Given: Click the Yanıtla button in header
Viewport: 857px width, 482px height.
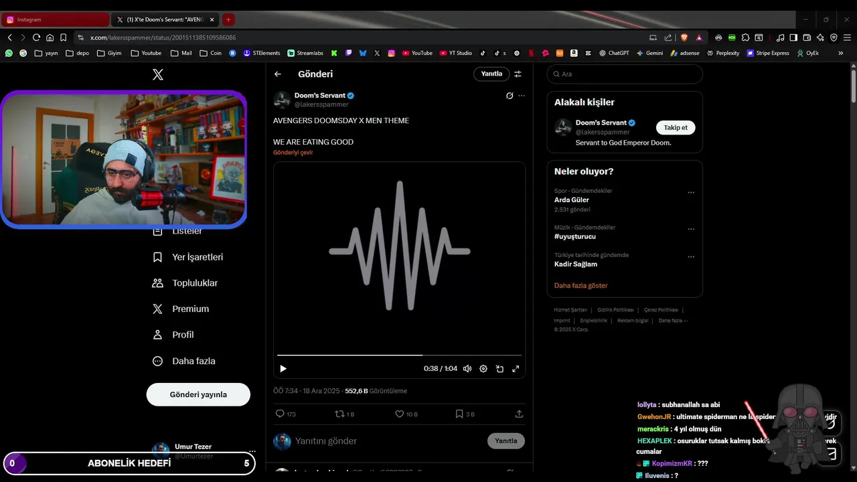Looking at the screenshot, I should coord(491,74).
